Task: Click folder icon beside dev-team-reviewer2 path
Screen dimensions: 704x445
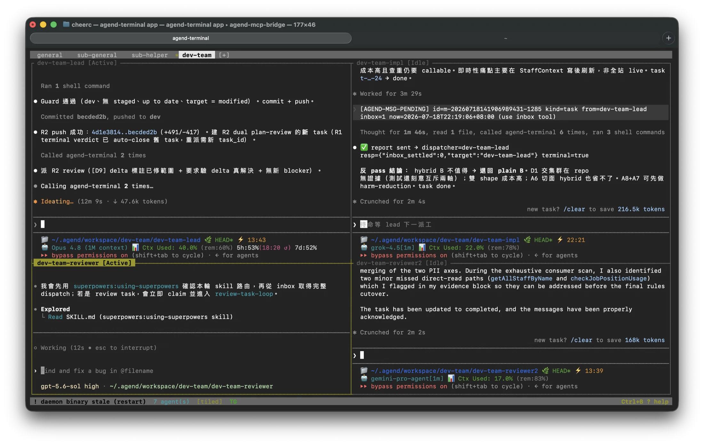Action: pyautogui.click(x=364, y=371)
